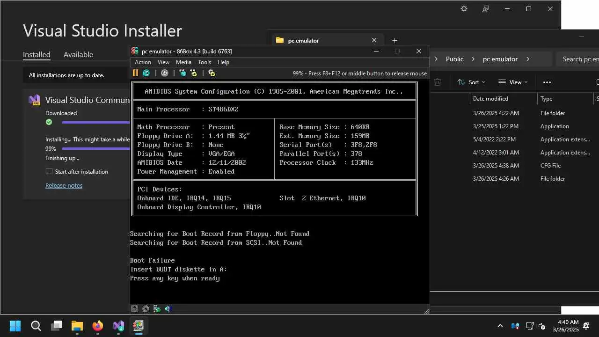Click the Downloaded progress bar
This screenshot has height=337, width=599.
[95, 122]
